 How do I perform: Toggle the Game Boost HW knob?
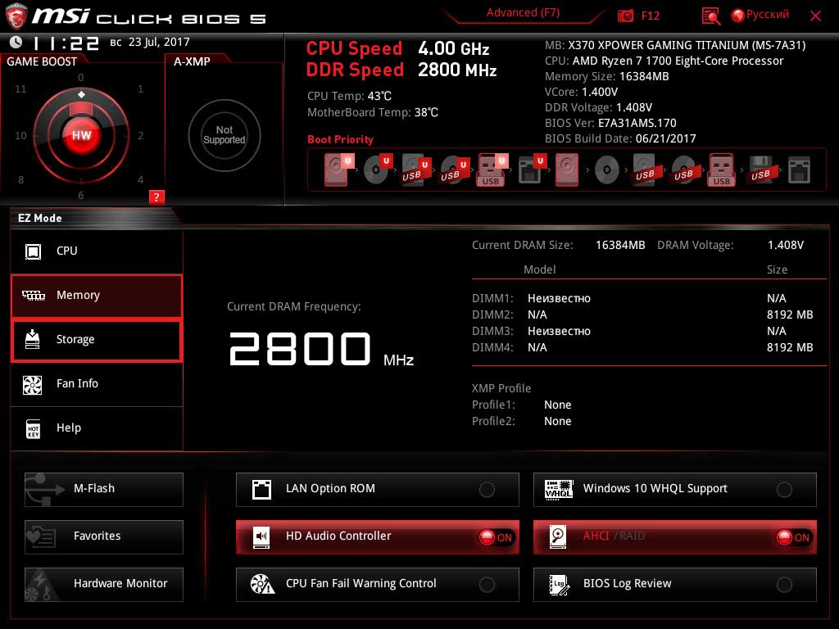[81, 135]
